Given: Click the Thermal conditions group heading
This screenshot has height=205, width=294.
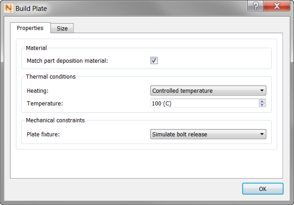Looking at the screenshot, I should pyautogui.click(x=50, y=76).
